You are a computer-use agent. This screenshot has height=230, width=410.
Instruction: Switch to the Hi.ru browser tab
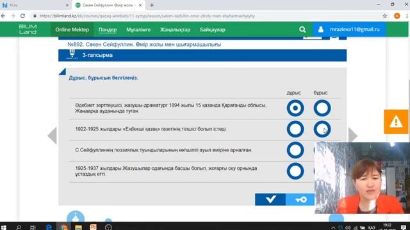(35, 5)
